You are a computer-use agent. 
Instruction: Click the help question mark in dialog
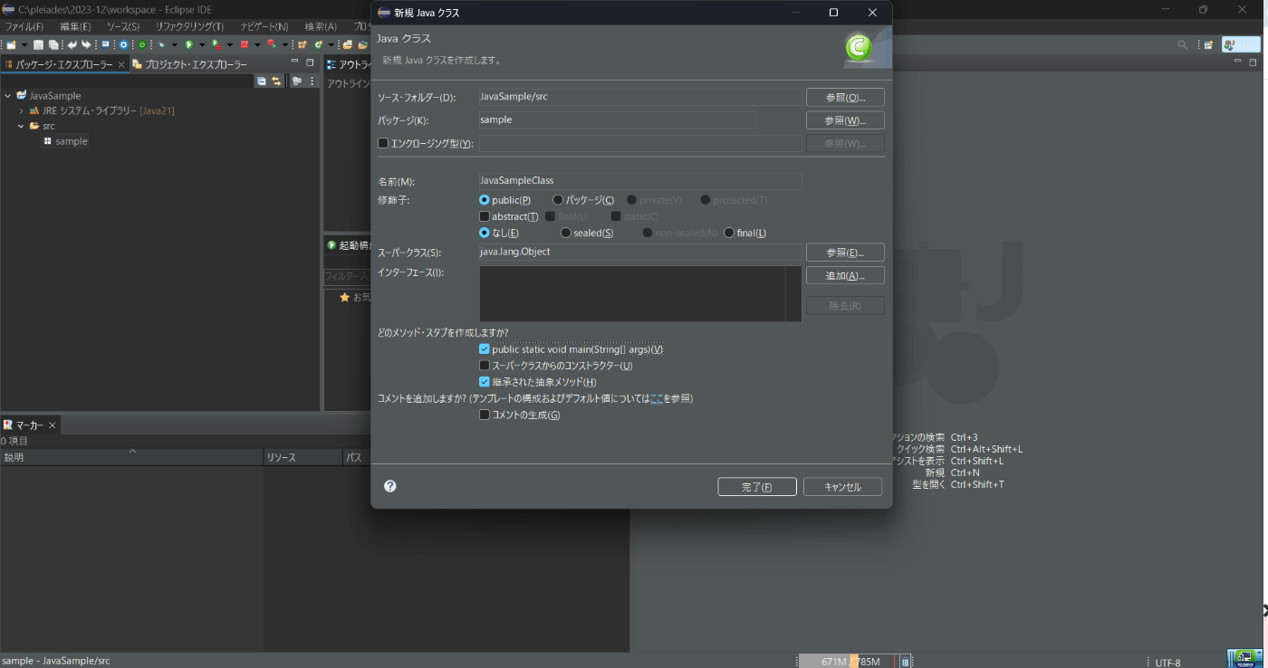point(390,486)
